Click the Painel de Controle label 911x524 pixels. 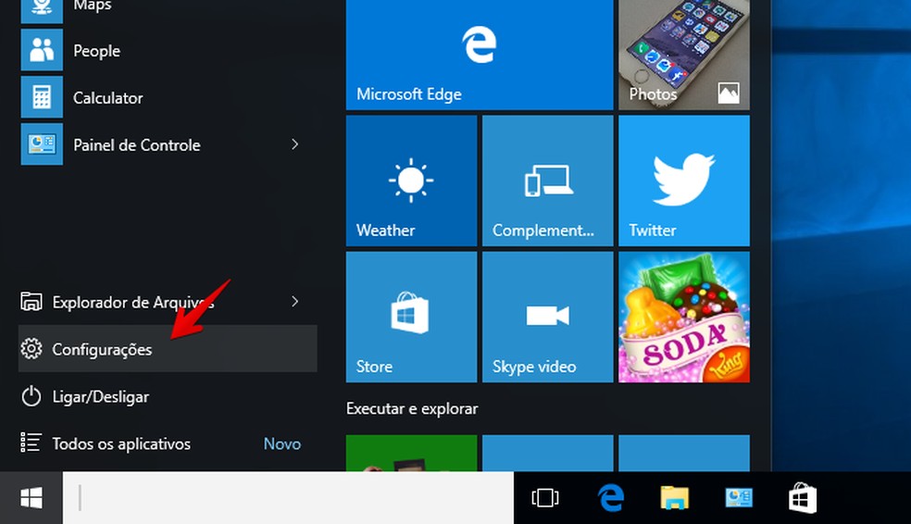(x=136, y=145)
